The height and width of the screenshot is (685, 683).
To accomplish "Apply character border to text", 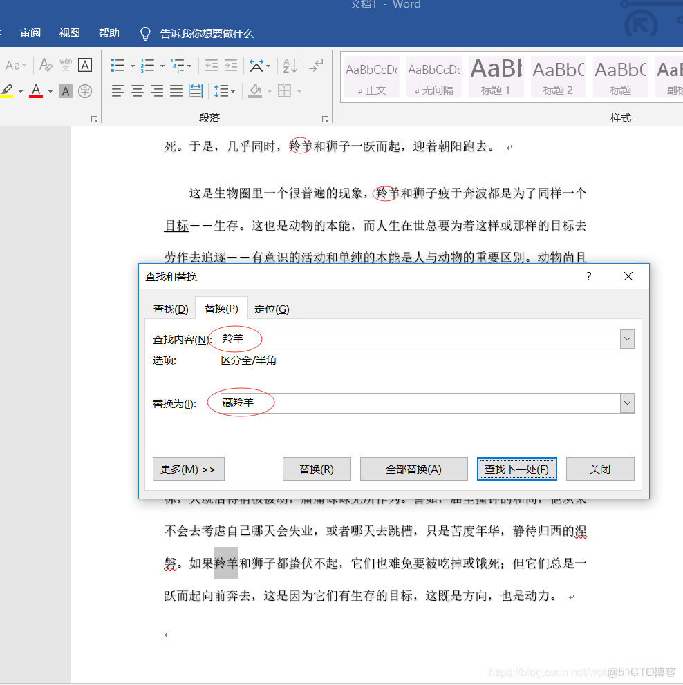I will pyautogui.click(x=84, y=65).
